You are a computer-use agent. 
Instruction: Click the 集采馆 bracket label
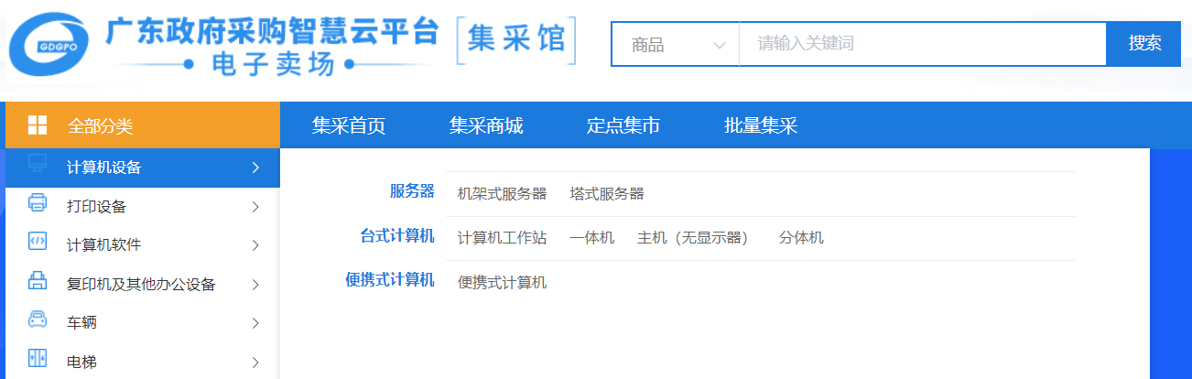click(x=516, y=40)
